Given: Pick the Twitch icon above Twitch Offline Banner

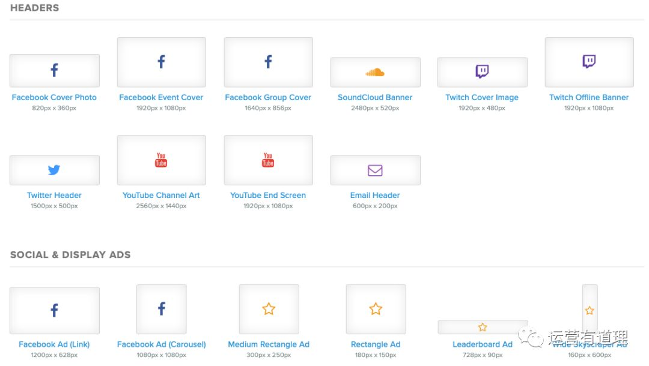Looking at the screenshot, I should click(x=589, y=61).
